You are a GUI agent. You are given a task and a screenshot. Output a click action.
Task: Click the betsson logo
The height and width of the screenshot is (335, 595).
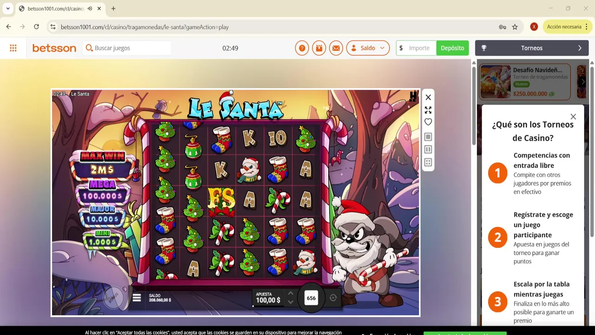pyautogui.click(x=54, y=48)
